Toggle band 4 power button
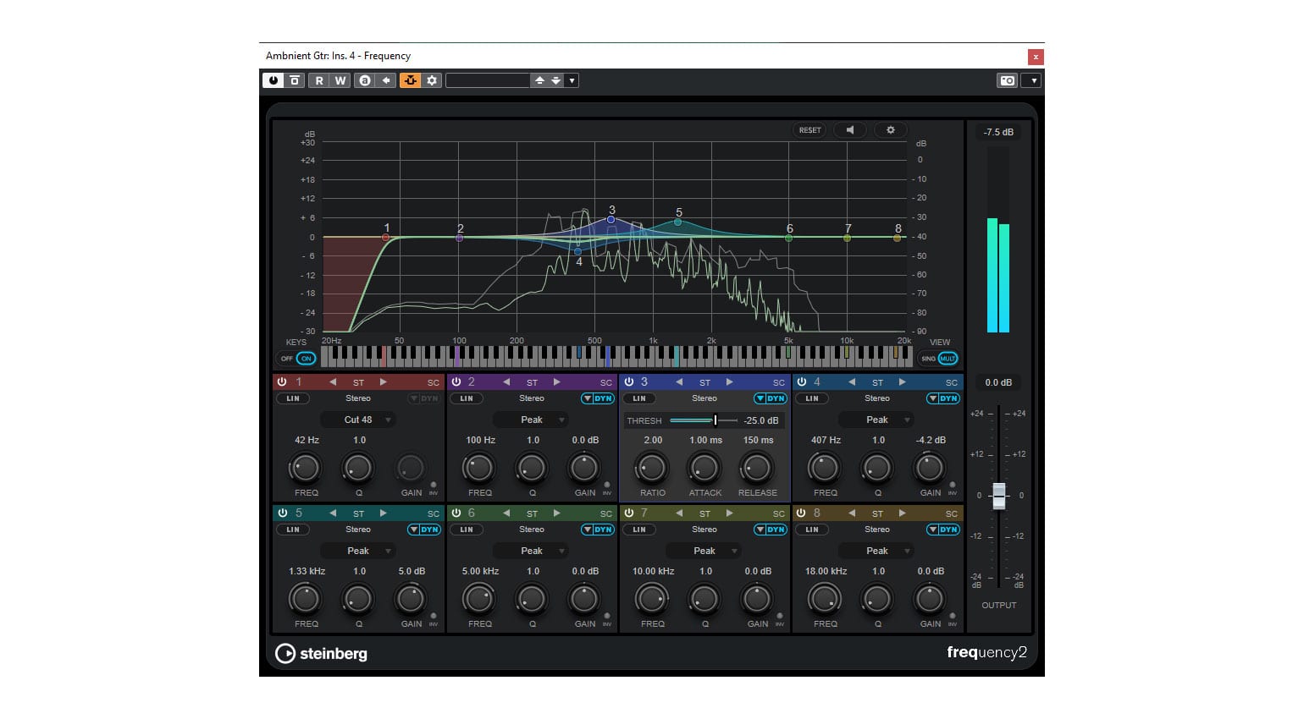The height and width of the screenshot is (719, 1304). 802,382
